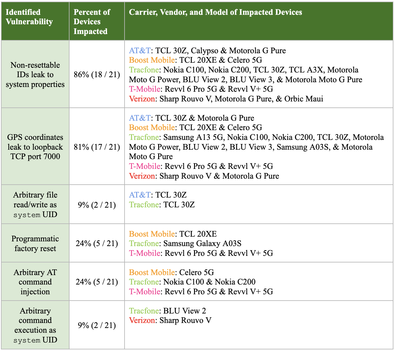Click 'T-Mobile' line in AT command injection row
The image size is (395, 351).
tap(201, 291)
